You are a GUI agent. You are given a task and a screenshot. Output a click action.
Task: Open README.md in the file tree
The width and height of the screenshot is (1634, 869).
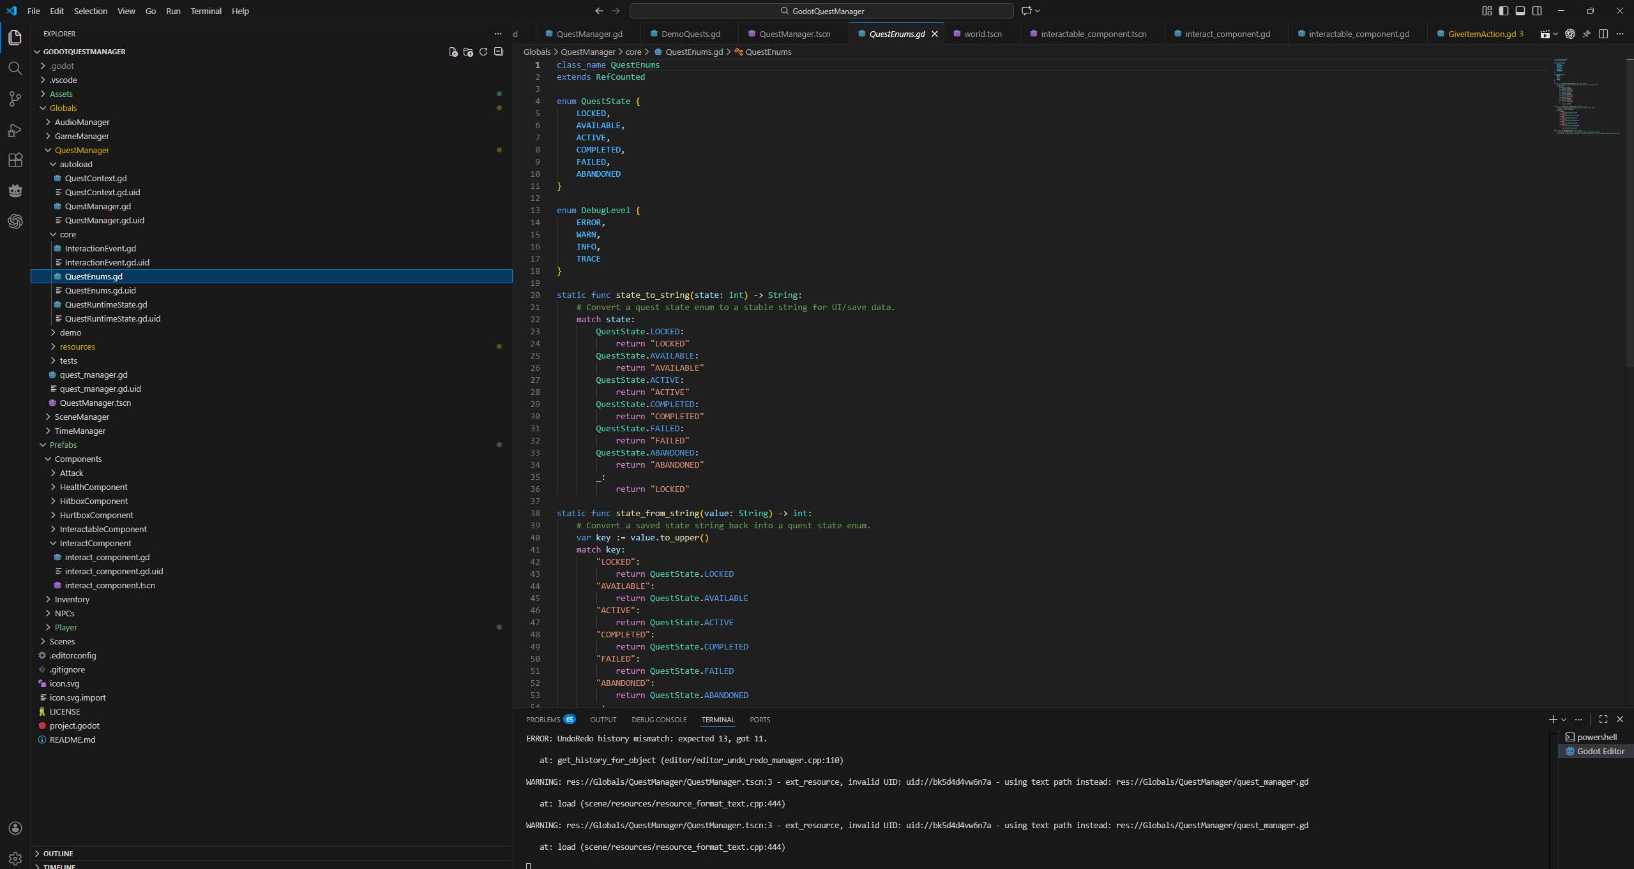click(72, 739)
